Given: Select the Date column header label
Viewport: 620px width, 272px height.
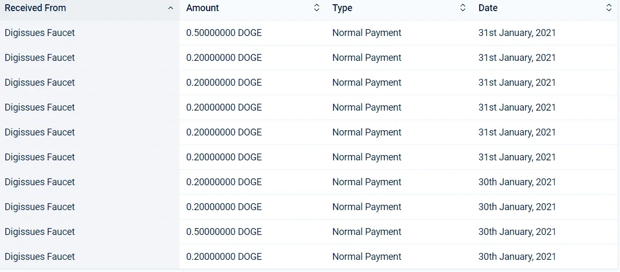Looking at the screenshot, I should coord(488,8).
